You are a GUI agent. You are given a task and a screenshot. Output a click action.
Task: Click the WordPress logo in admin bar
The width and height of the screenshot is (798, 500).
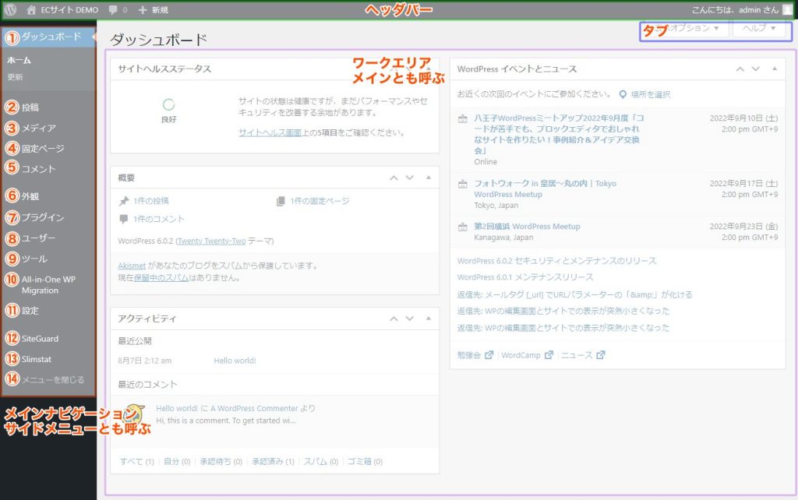click(10, 10)
